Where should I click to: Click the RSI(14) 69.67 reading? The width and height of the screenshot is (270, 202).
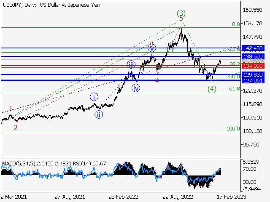(x=89, y=164)
